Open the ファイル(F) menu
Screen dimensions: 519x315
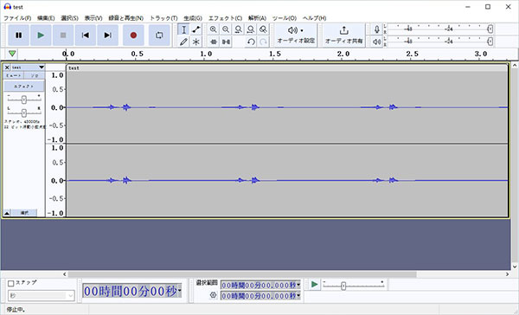pyautogui.click(x=17, y=18)
